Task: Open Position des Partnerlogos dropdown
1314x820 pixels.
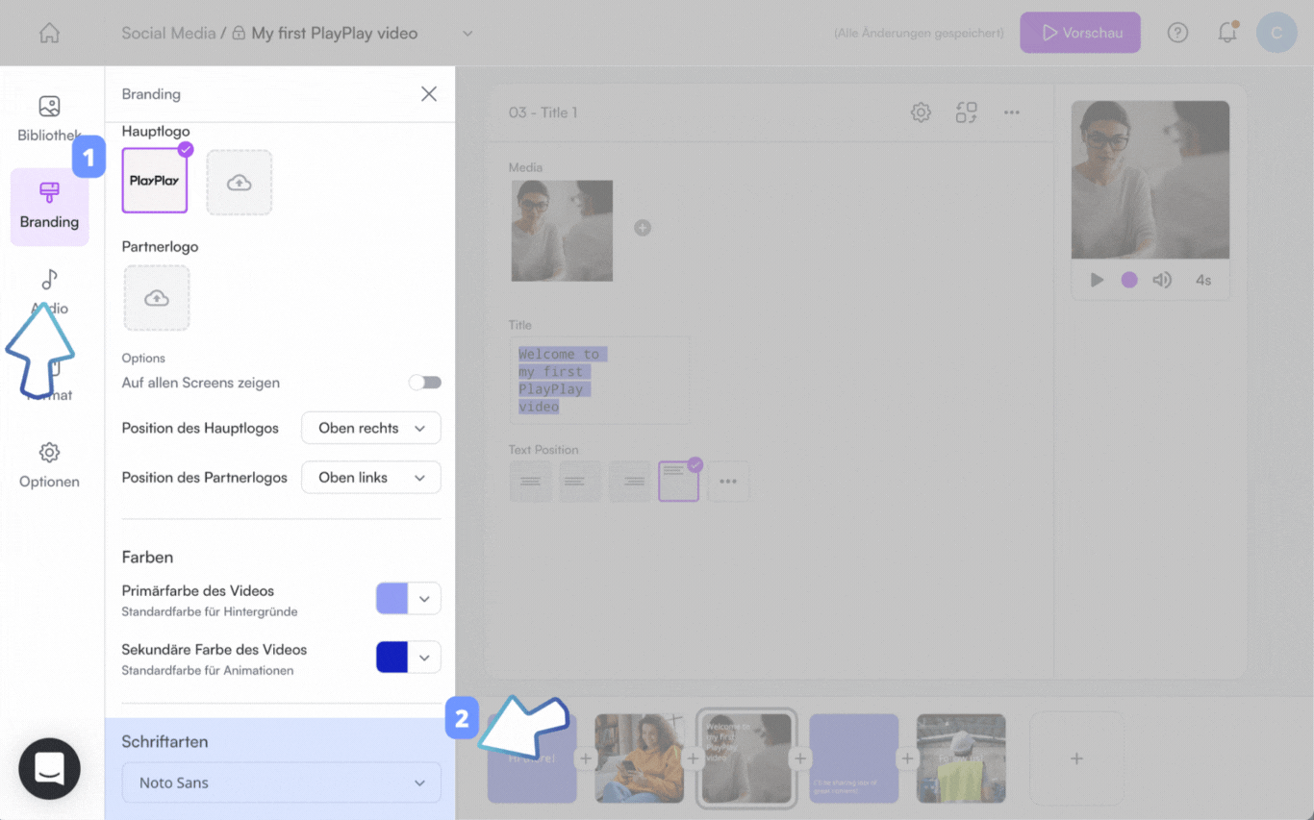Action: click(x=371, y=477)
